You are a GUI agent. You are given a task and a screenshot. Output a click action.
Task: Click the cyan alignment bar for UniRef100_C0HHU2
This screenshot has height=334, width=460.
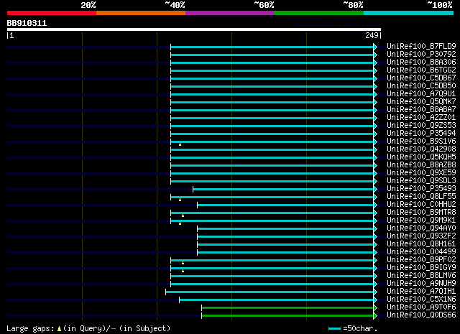(285, 205)
